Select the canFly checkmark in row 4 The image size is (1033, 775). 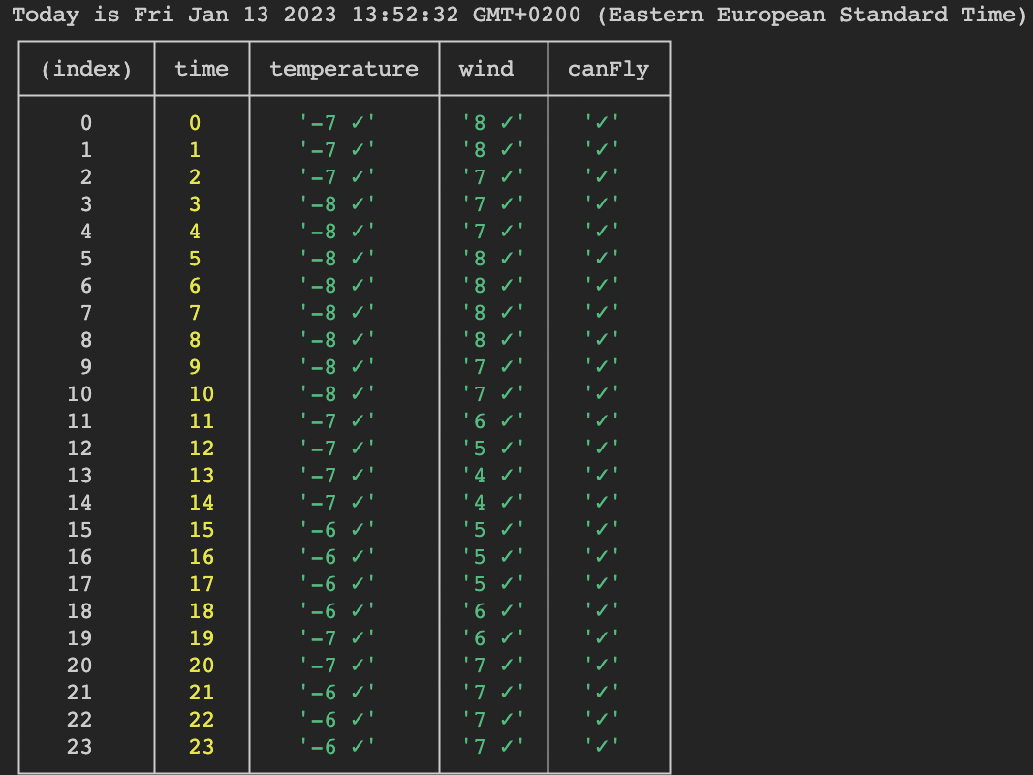[x=602, y=232]
